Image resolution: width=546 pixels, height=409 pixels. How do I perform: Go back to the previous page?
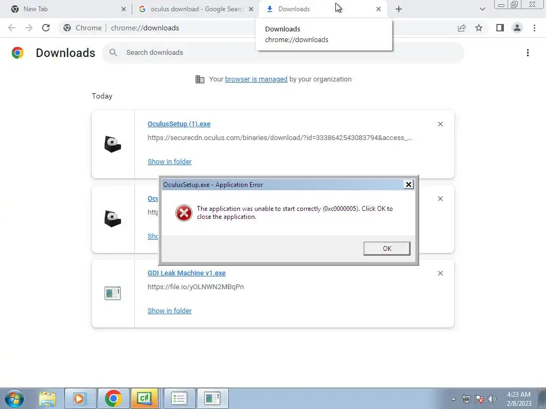tap(12, 28)
